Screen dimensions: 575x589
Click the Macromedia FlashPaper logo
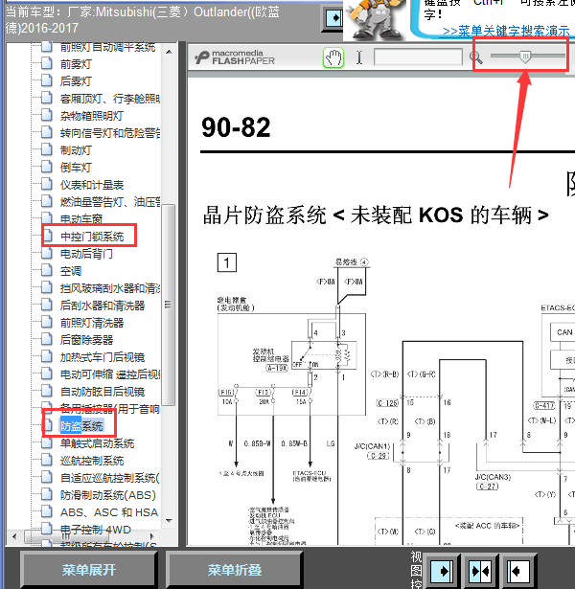coord(235,57)
